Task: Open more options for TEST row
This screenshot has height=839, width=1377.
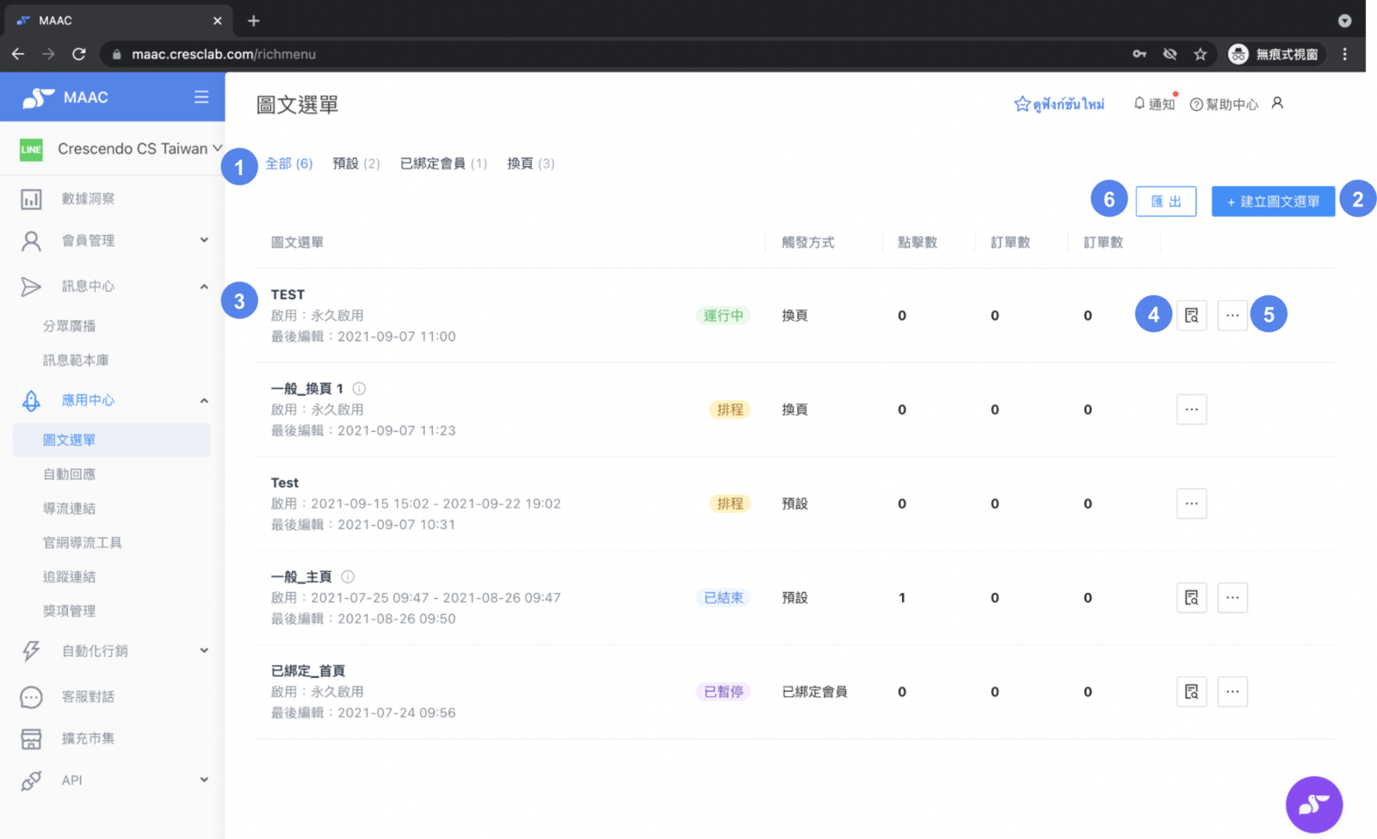Action: (1232, 316)
